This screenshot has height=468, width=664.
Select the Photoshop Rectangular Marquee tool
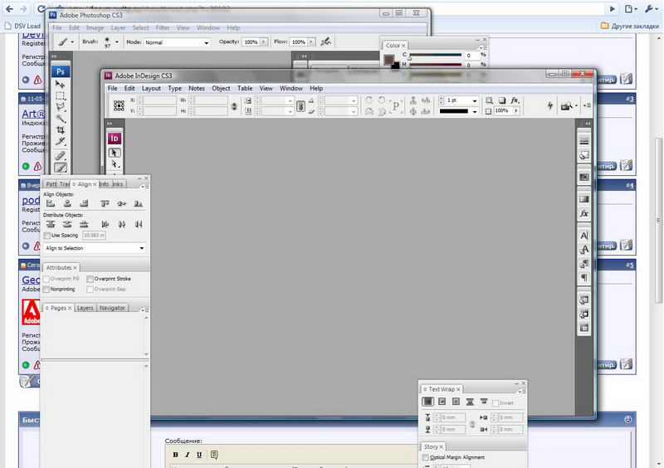(60, 95)
